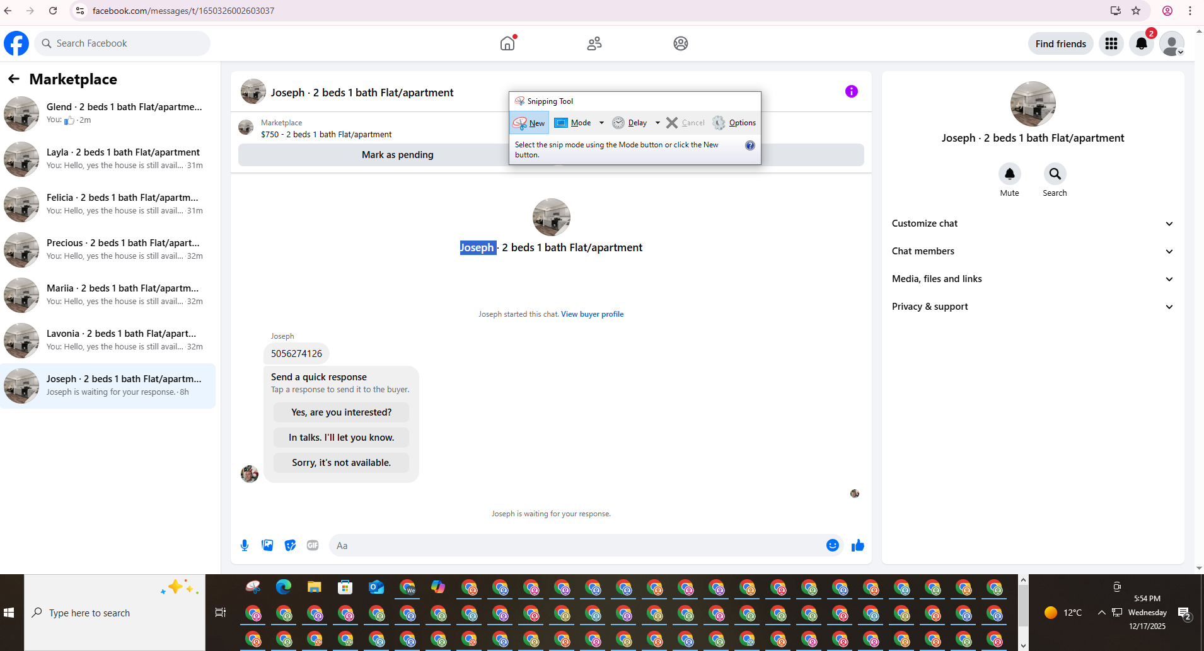This screenshot has width=1204, height=651.
Task: Mark the listing as pending
Action: pyautogui.click(x=398, y=155)
